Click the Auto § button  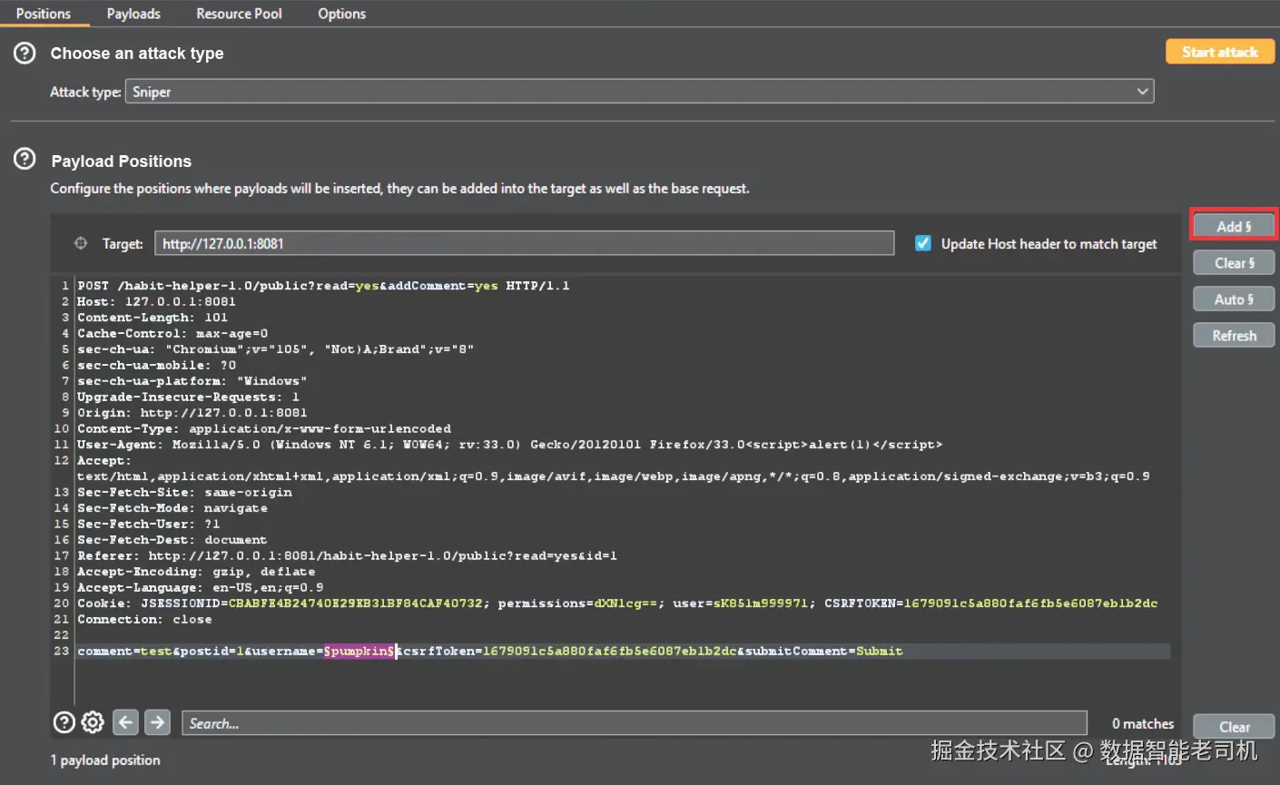click(1234, 299)
